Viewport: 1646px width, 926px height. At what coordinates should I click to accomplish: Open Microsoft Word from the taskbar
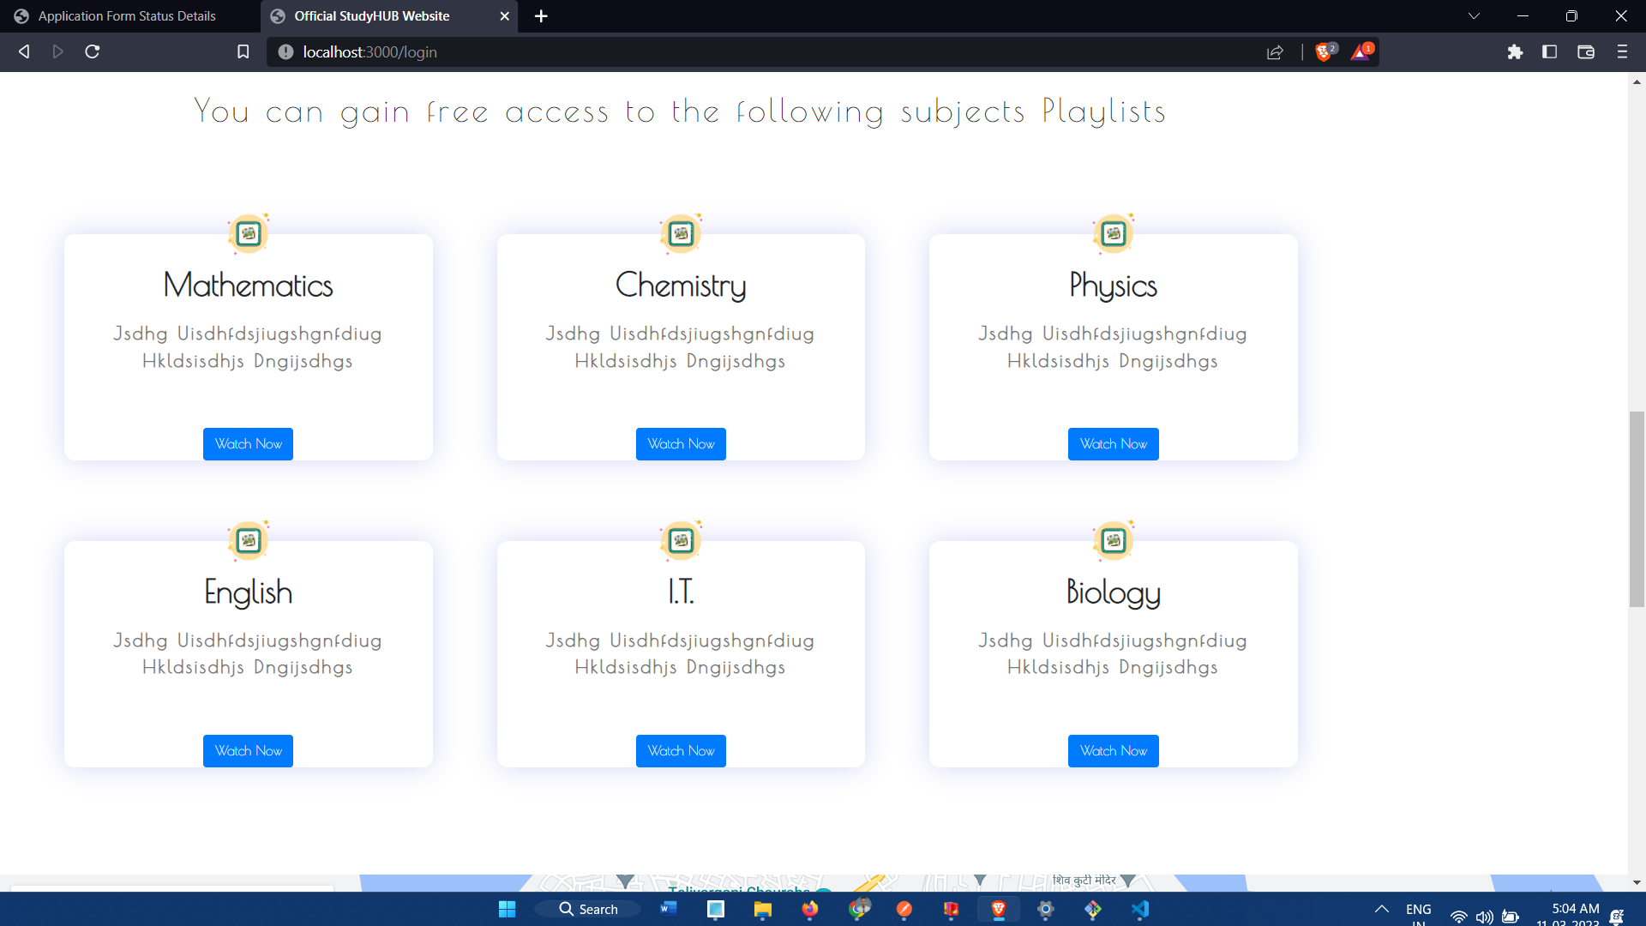click(669, 909)
